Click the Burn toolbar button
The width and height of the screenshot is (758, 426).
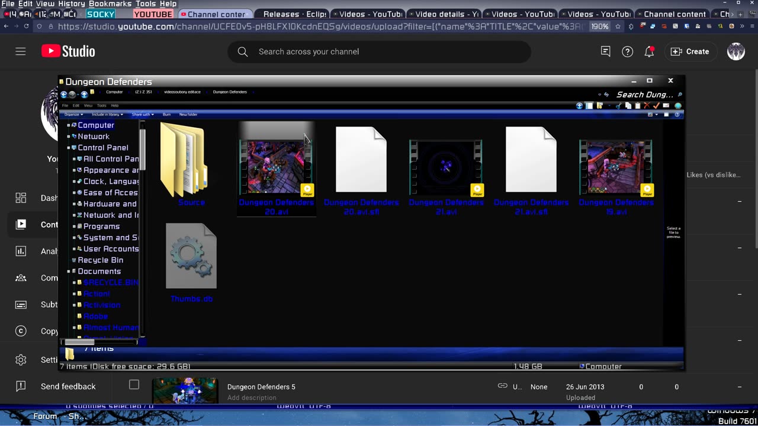pos(167,114)
